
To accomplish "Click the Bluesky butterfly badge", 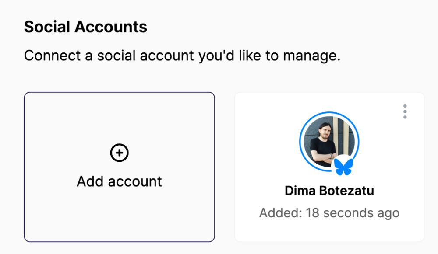I will tap(343, 167).
